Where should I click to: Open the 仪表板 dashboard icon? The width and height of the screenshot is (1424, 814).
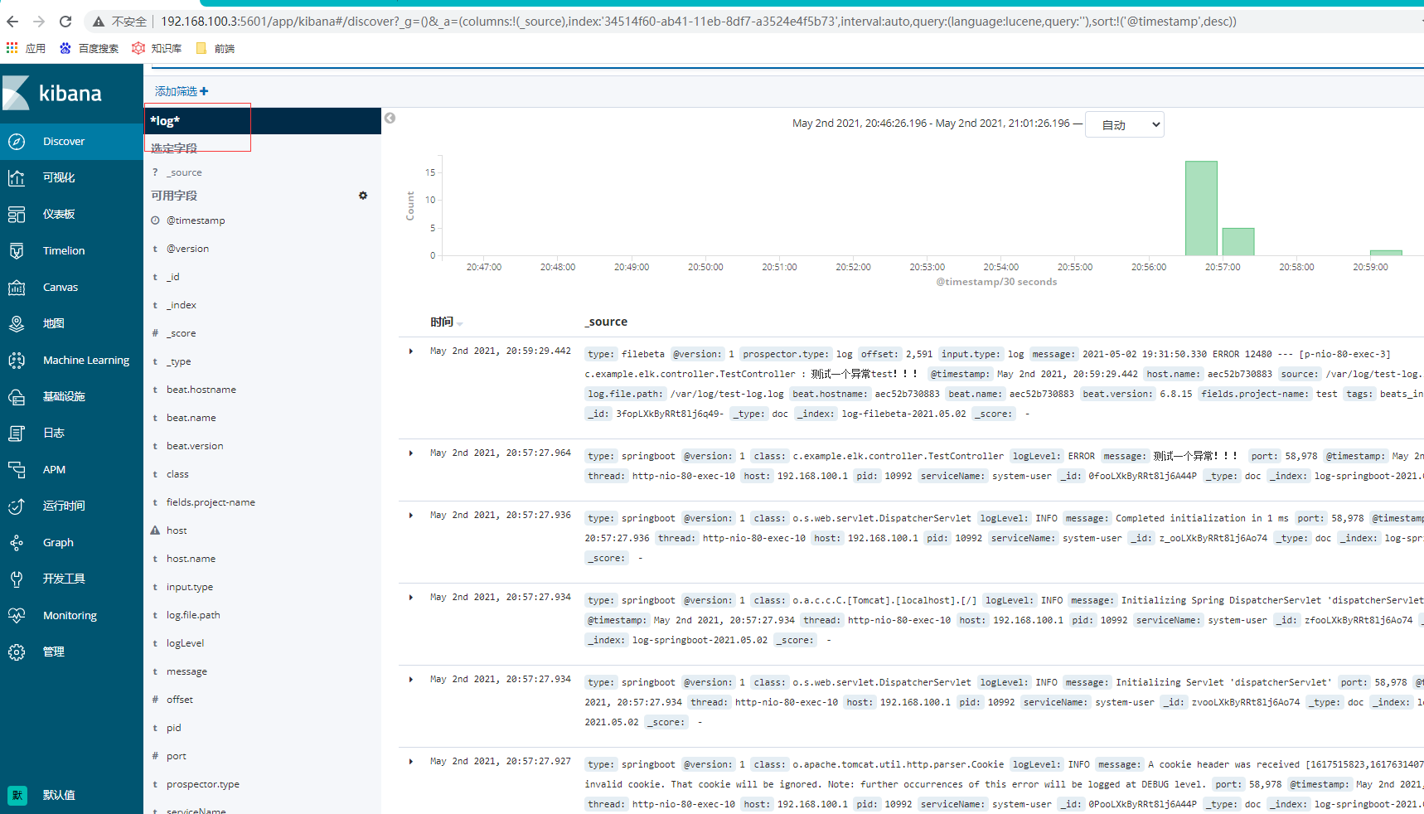17,215
